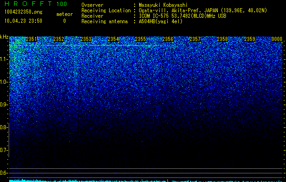Click the 0.6 kHz axis label
This screenshot has width=286, height=182.
[4, 173]
